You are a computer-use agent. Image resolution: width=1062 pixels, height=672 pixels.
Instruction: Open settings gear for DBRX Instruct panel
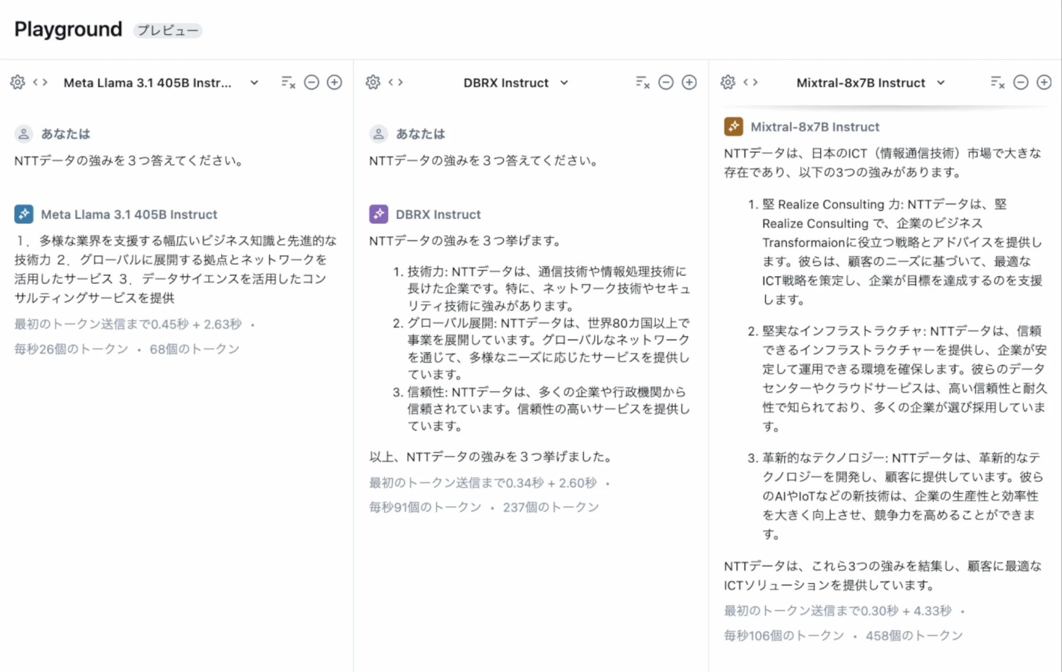point(373,82)
